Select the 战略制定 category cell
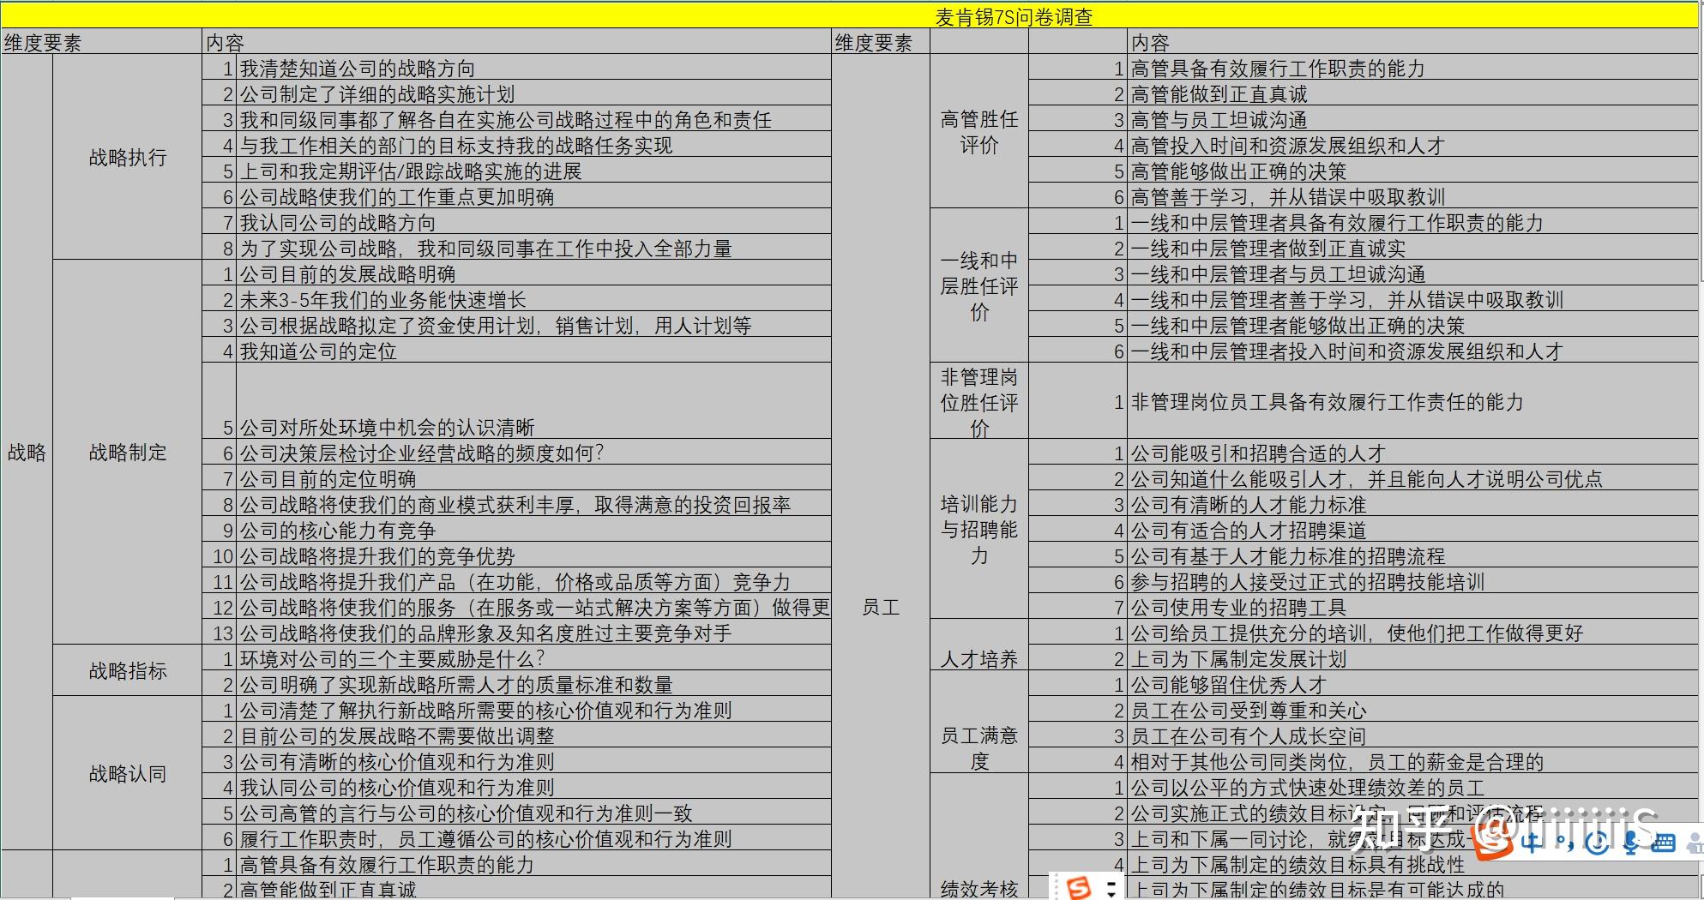The height and width of the screenshot is (900, 1704). coord(127,453)
